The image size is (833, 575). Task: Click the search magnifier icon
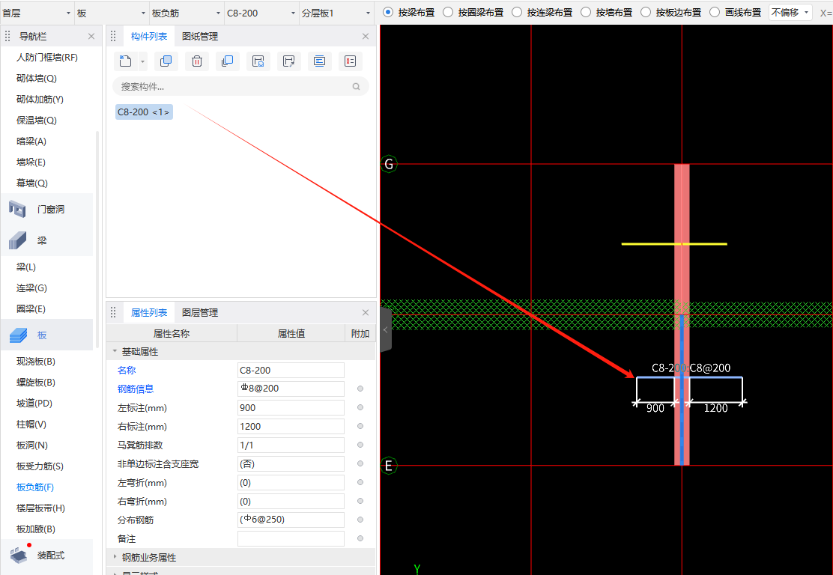(x=356, y=87)
